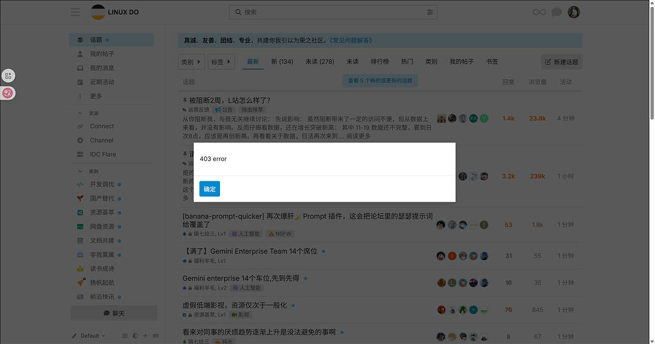Click the plus icon in sidebar footer
This screenshot has height=344, width=655.
click(x=145, y=336)
